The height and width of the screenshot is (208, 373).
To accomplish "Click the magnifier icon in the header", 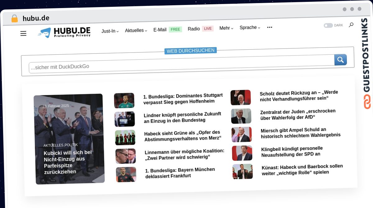I will tap(351, 25).
